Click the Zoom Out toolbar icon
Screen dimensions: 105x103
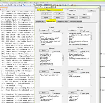(x=31, y=5)
